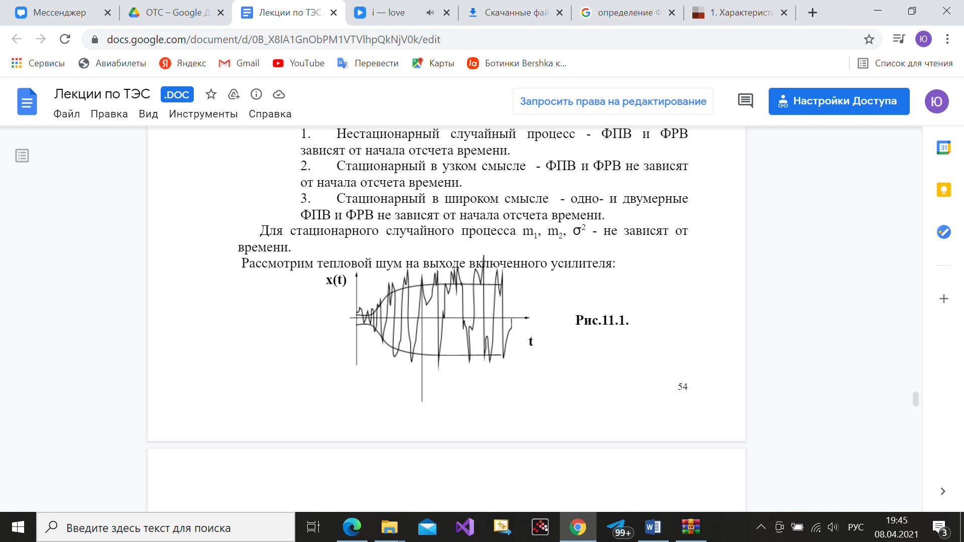Open Google Keep side panel
Image resolution: width=964 pixels, height=542 pixels.
(944, 190)
